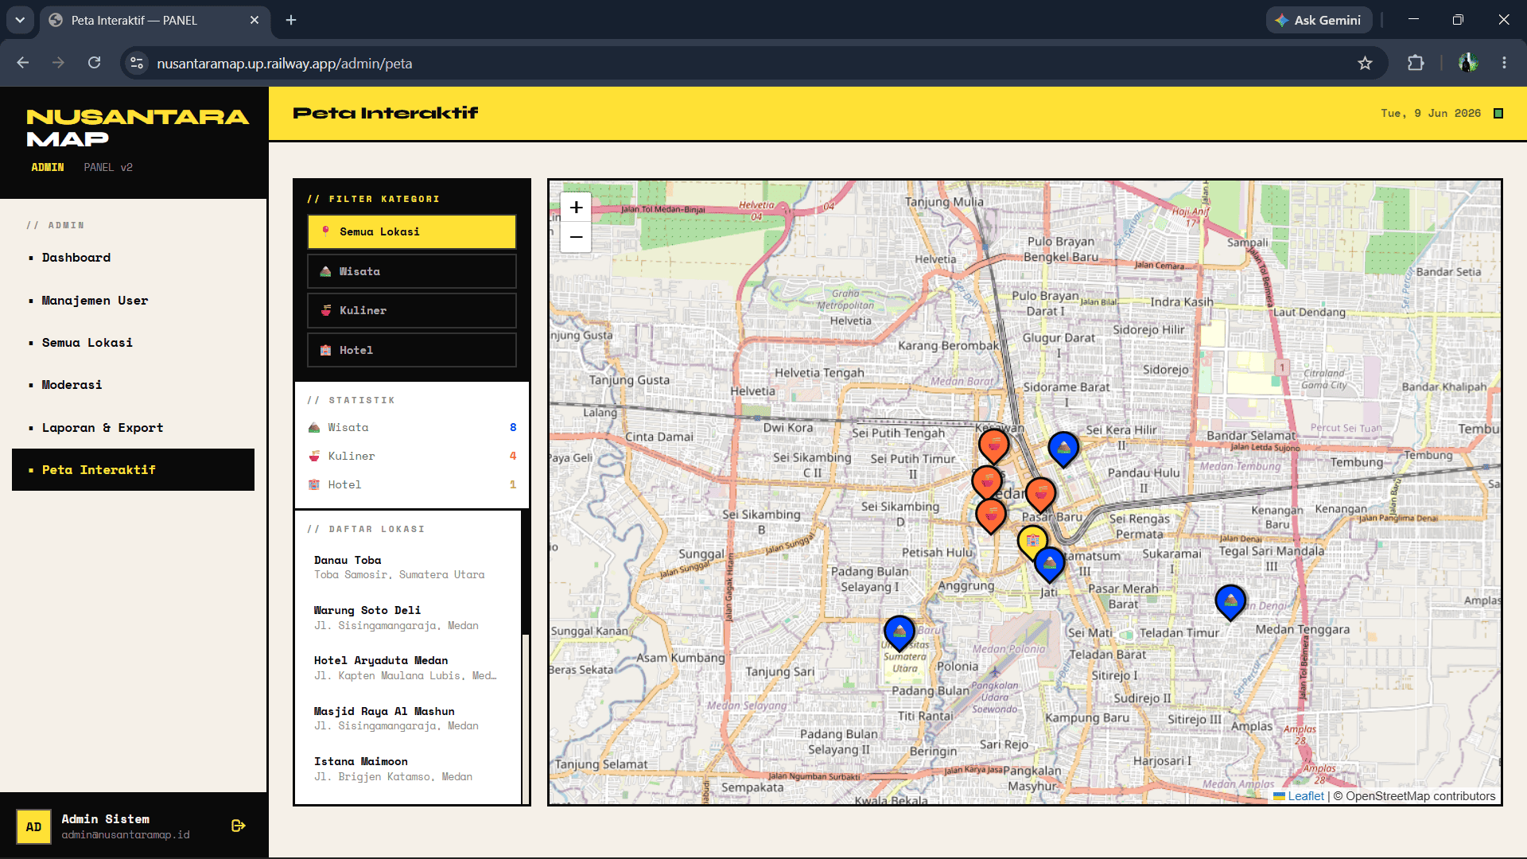The width and height of the screenshot is (1527, 859).
Task: Open Semua Lokasi in the sidebar menu
Action: [x=134, y=342]
